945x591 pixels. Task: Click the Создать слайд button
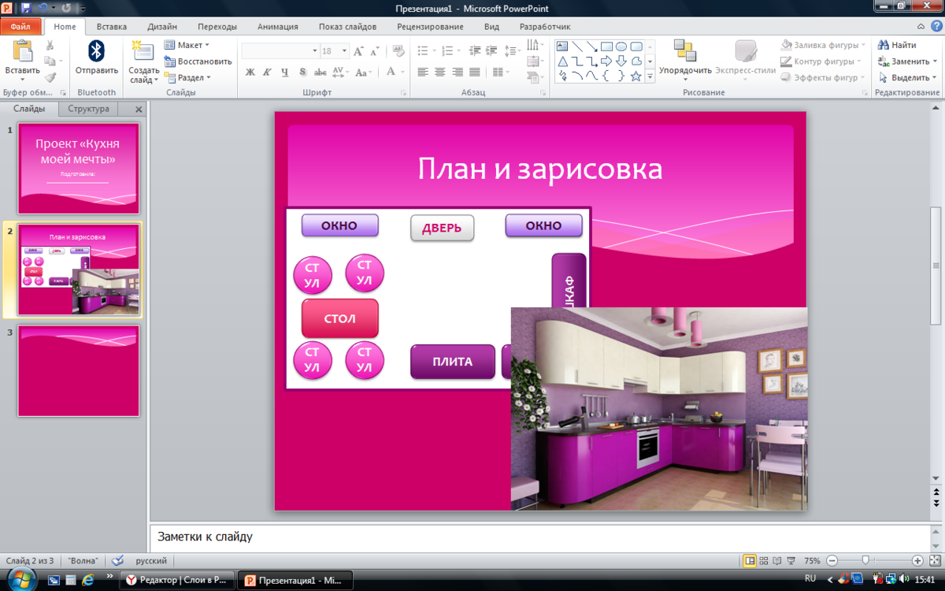point(144,60)
